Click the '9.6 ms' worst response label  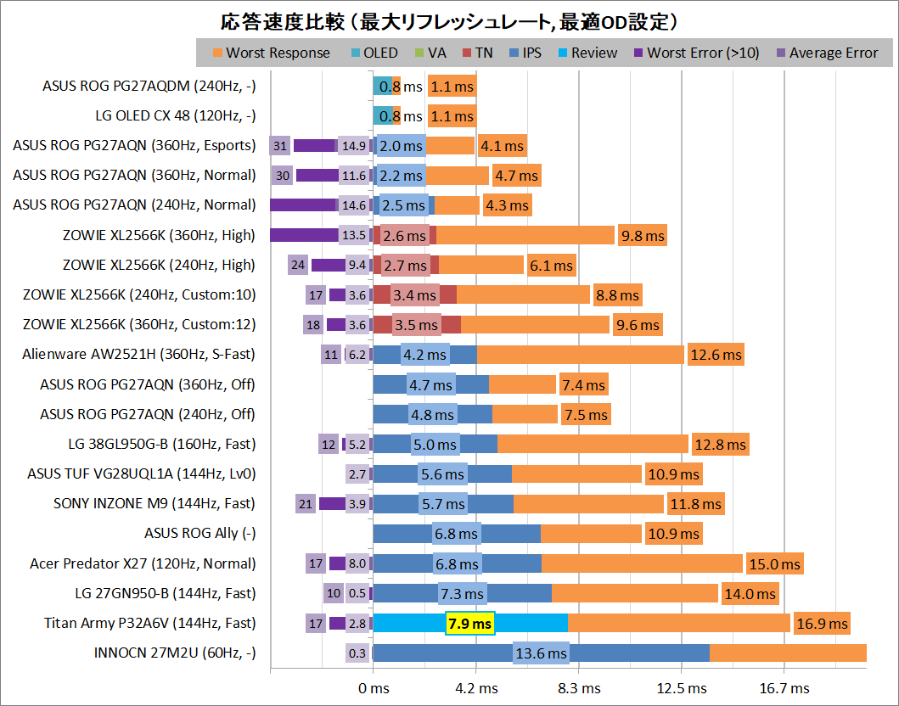638,325
